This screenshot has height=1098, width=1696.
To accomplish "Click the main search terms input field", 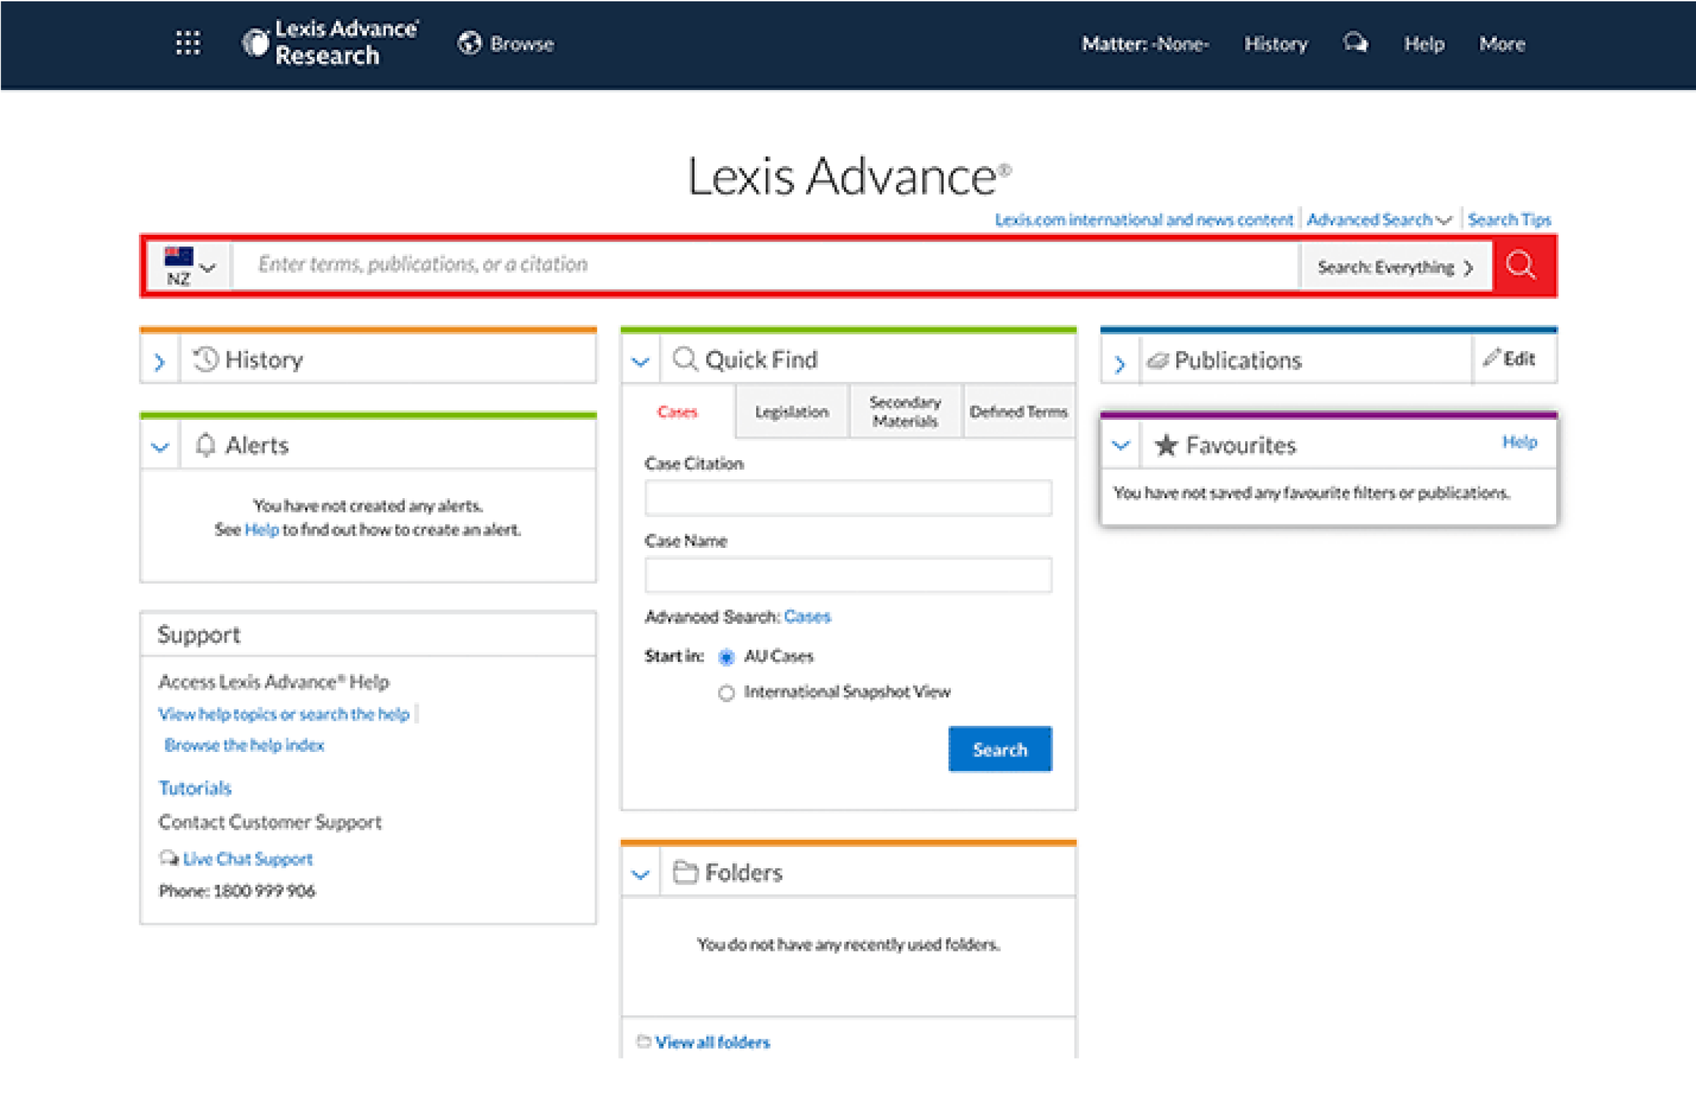I will [x=766, y=265].
